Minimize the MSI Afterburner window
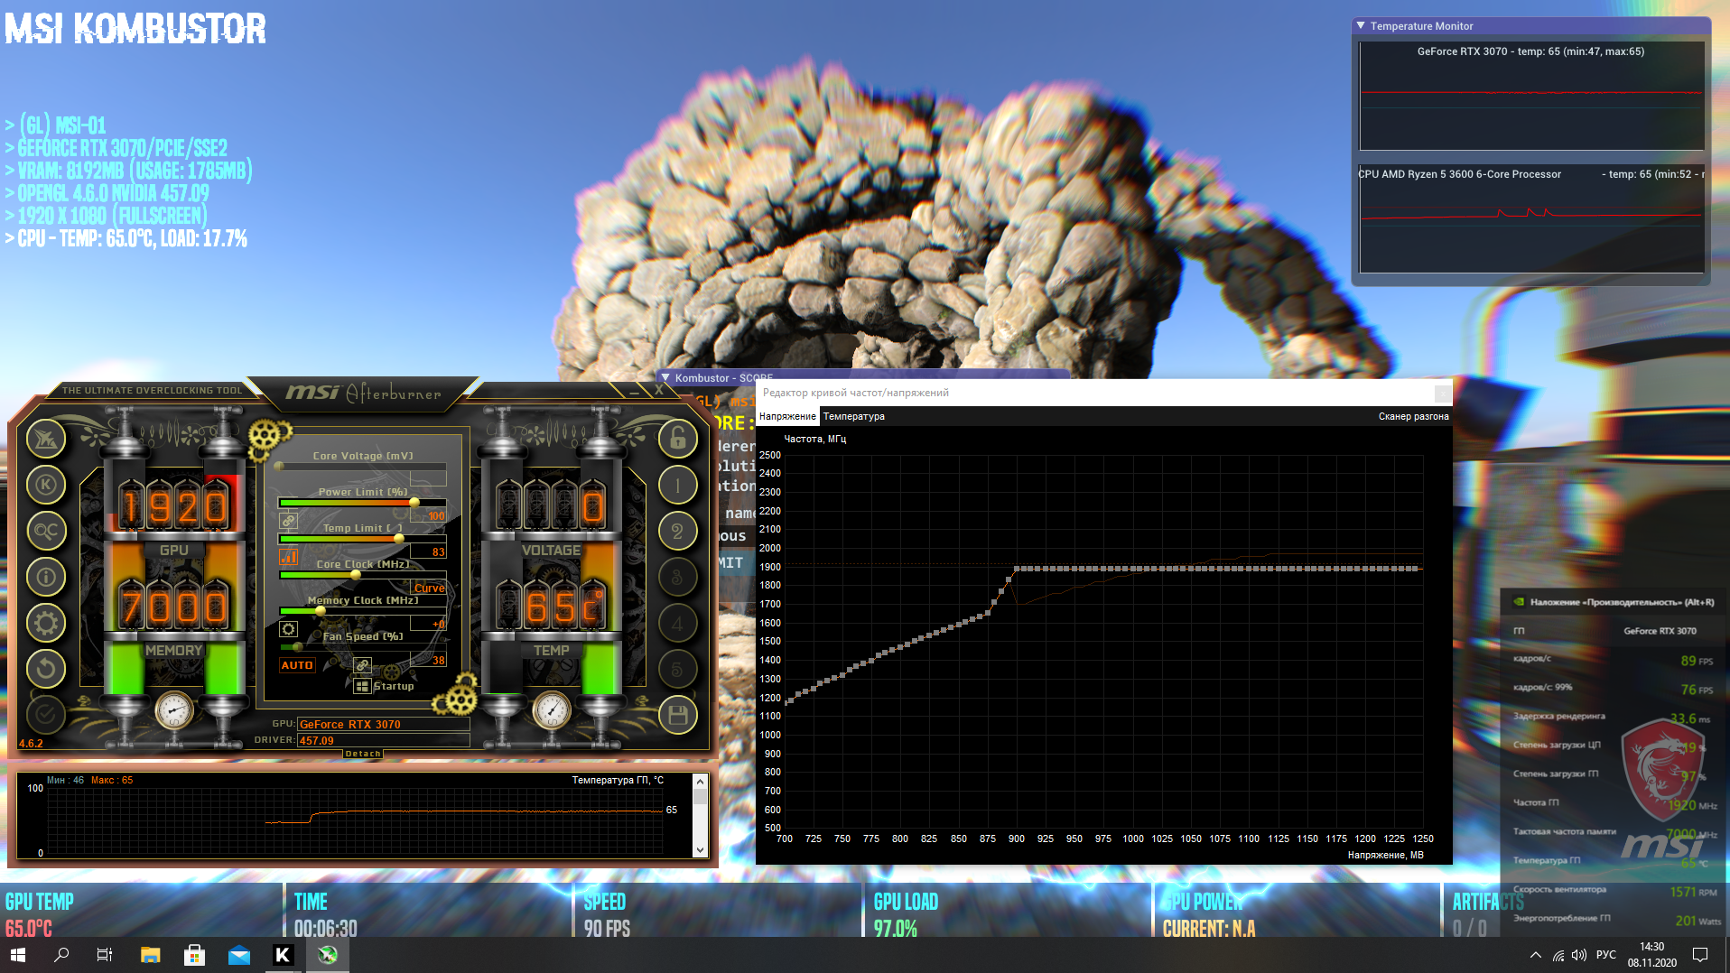The height and width of the screenshot is (973, 1730). click(635, 391)
